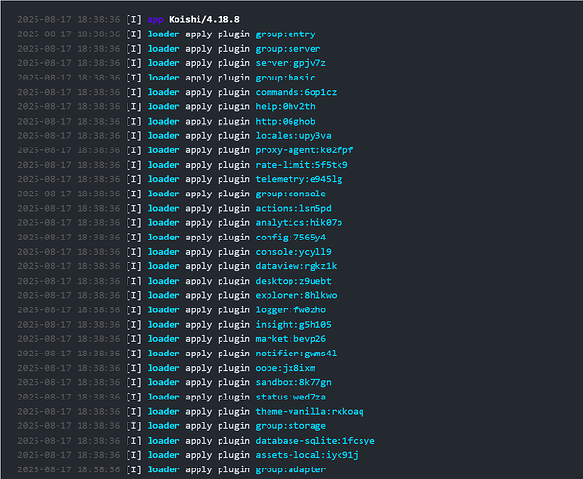Click plugin name config:7565y4
Screen dimensions: 583x479
coord(291,238)
